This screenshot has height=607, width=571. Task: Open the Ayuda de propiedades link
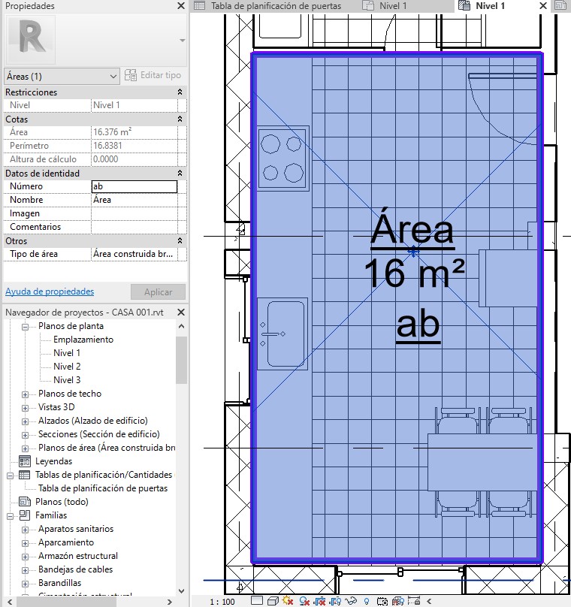click(50, 291)
